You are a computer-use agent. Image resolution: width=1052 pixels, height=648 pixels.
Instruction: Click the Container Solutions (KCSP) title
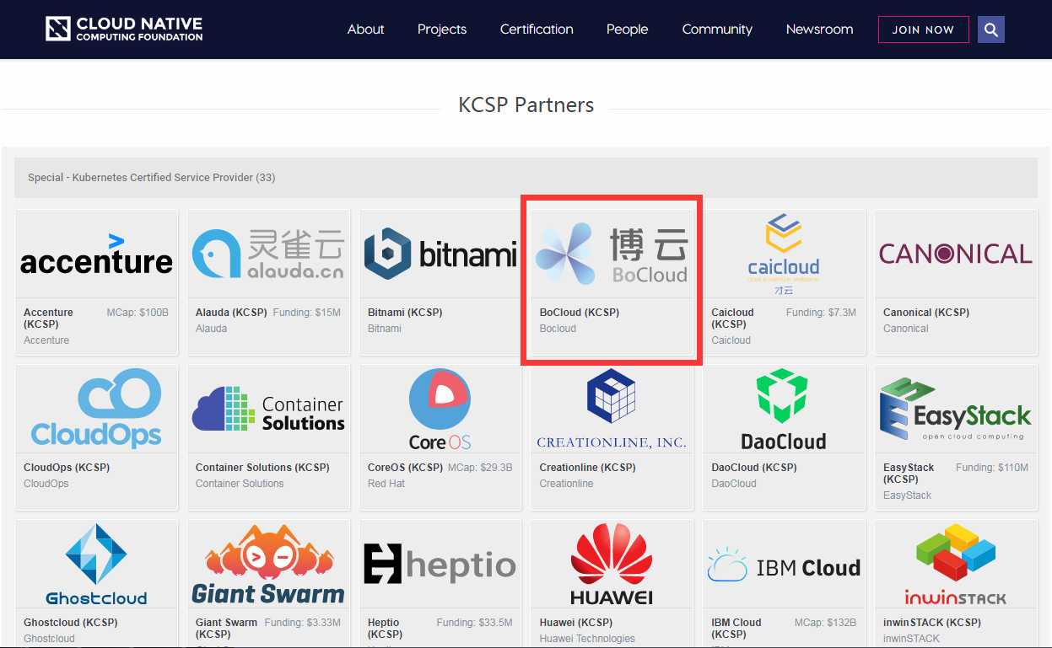pos(262,468)
